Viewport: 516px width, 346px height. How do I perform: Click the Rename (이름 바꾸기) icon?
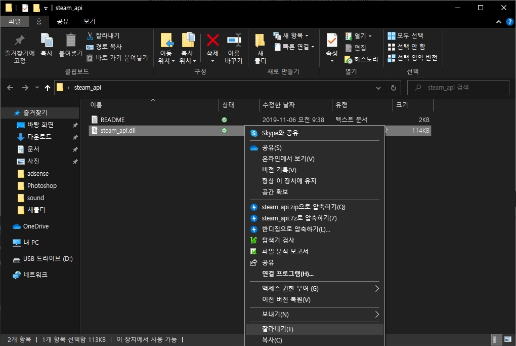pyautogui.click(x=234, y=40)
